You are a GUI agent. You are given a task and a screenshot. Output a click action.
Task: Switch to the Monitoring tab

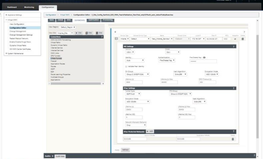pyautogui.click(x=29, y=7)
